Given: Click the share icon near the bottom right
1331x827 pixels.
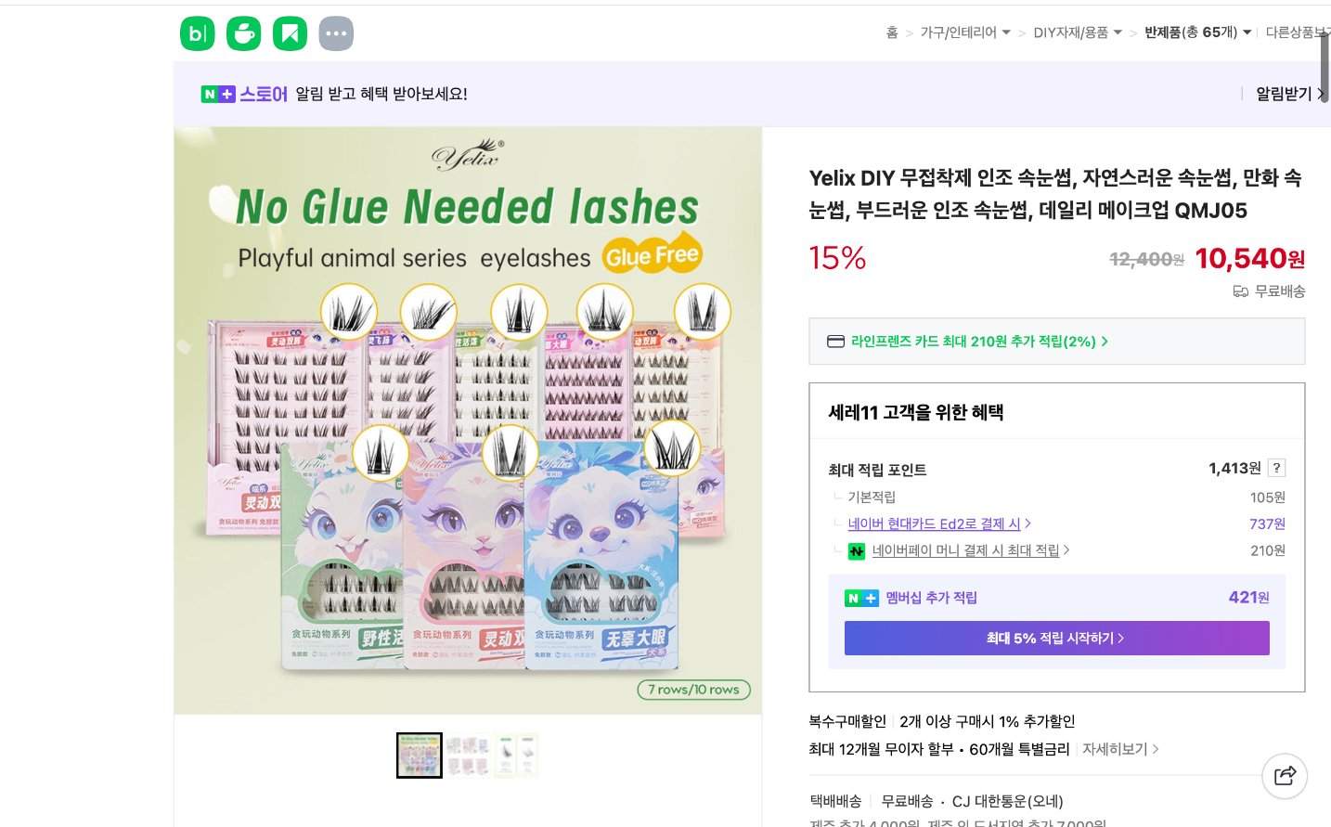Looking at the screenshot, I should point(1285,776).
